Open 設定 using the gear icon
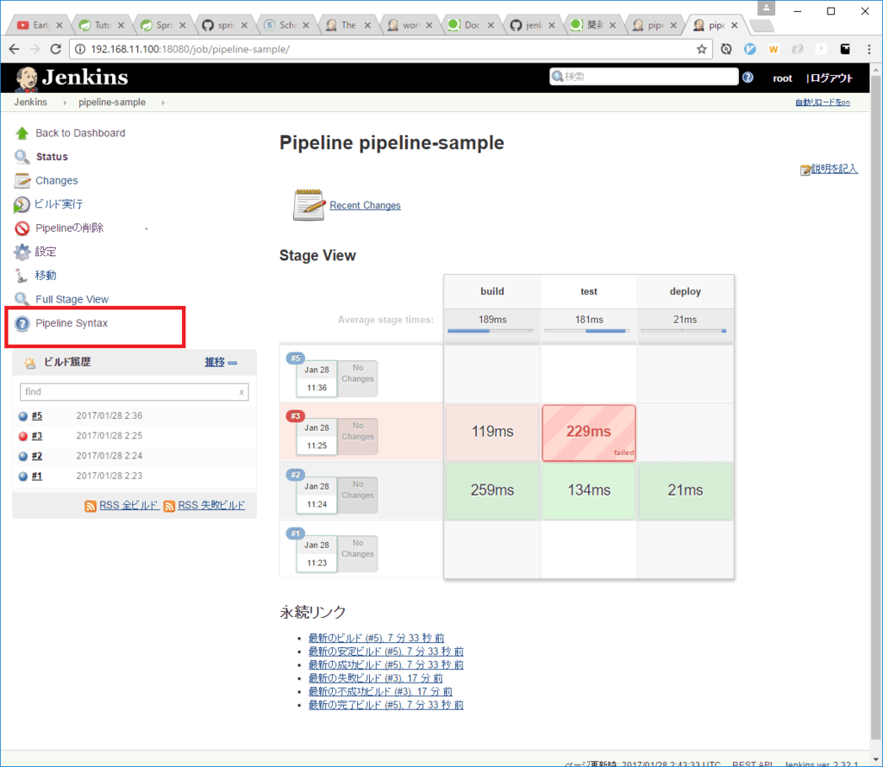Screen dimensions: 883x767 pyautogui.click(x=22, y=253)
